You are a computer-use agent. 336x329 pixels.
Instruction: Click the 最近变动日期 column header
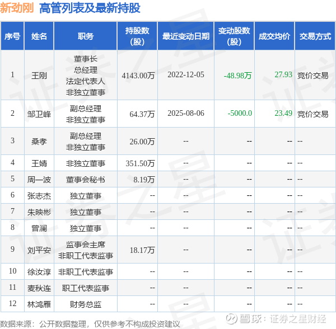tap(186, 36)
